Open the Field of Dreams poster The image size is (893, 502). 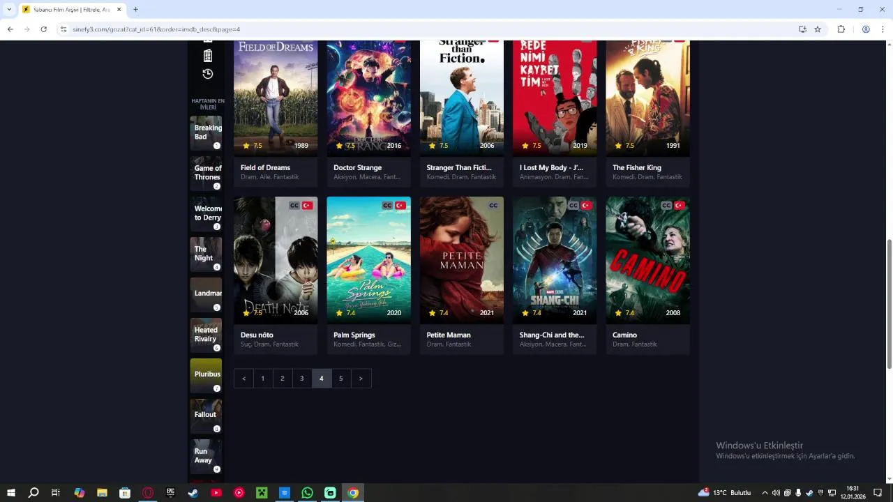[x=276, y=98]
